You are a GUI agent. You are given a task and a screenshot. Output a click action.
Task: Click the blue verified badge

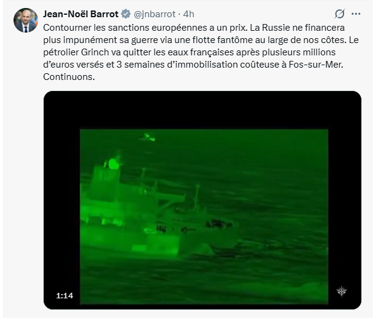(x=126, y=14)
